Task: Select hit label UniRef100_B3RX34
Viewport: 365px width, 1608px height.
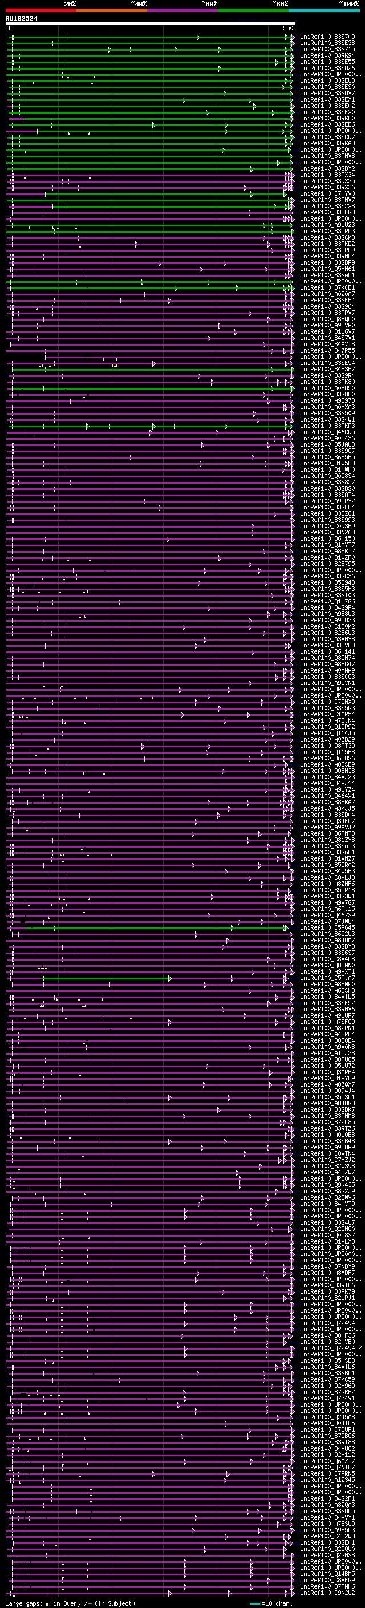Action: point(327,175)
